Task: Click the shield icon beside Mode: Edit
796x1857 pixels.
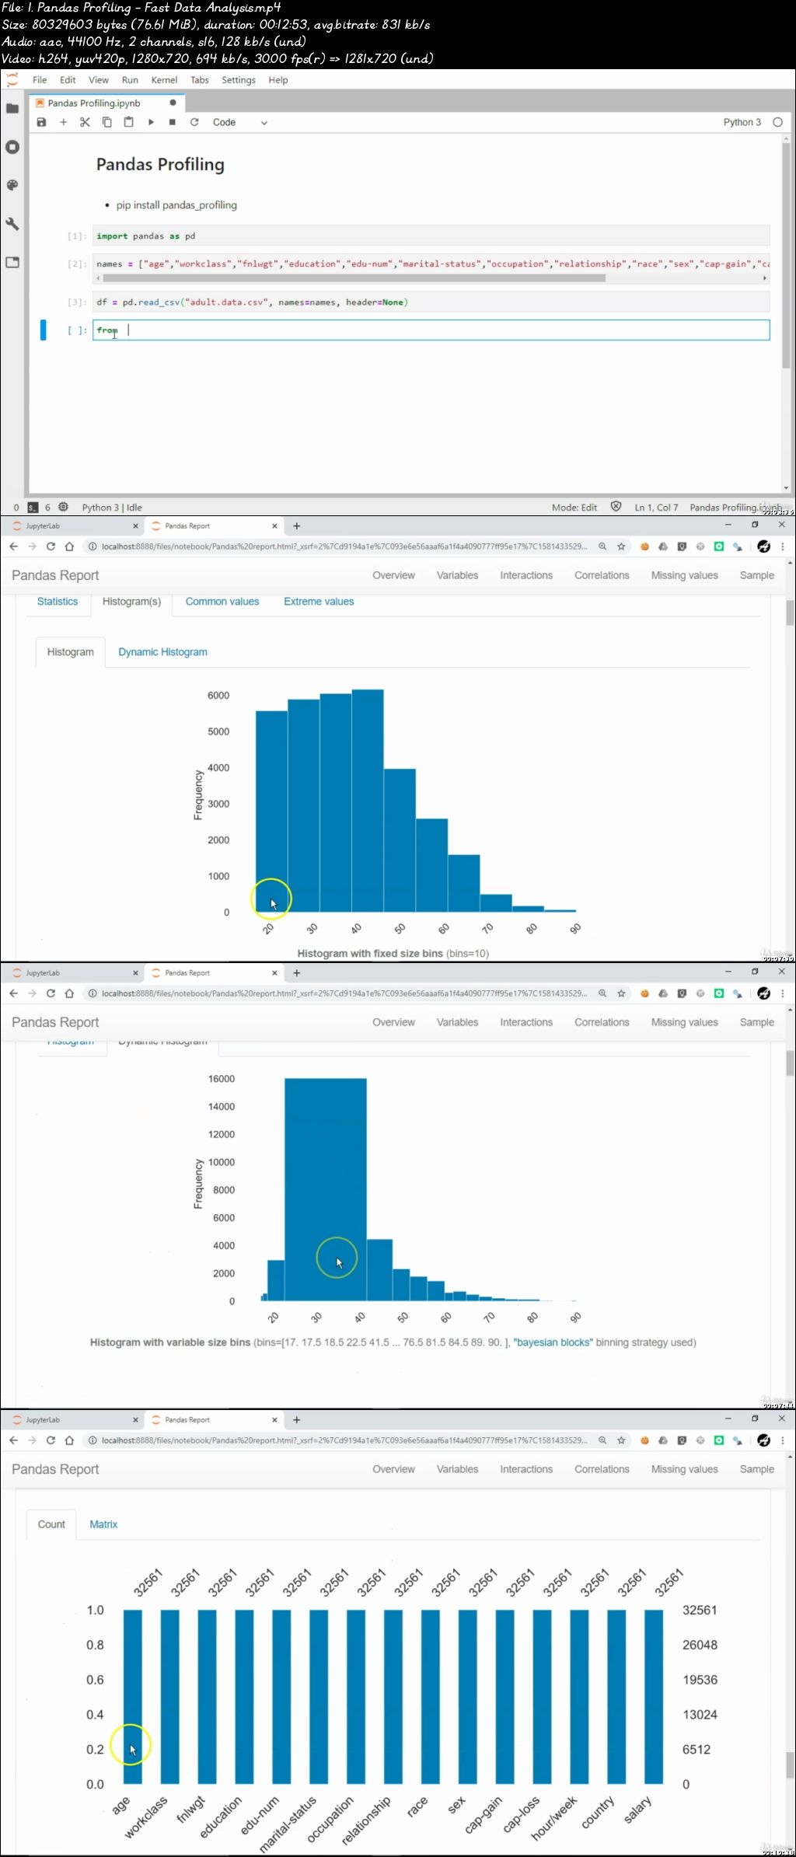Action: point(616,507)
